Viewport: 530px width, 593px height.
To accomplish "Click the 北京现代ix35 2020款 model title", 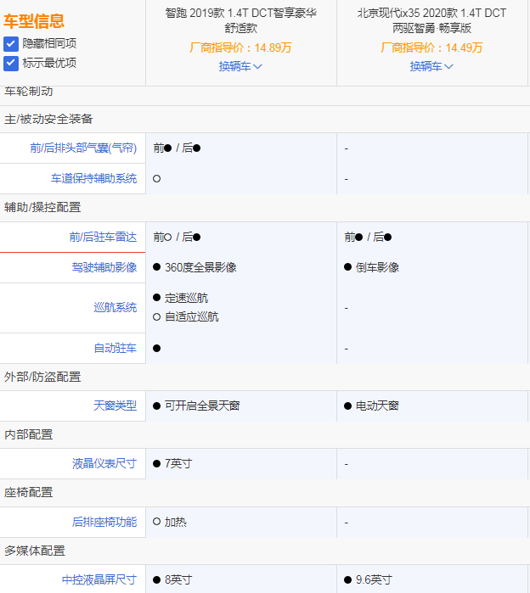I will 432,20.
